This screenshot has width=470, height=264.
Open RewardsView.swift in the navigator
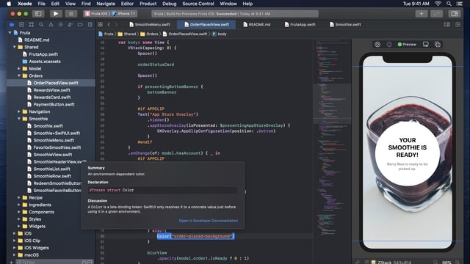click(51, 90)
